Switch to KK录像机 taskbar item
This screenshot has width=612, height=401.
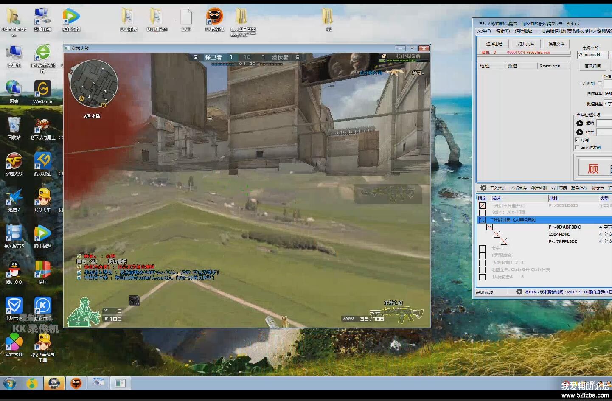76,383
